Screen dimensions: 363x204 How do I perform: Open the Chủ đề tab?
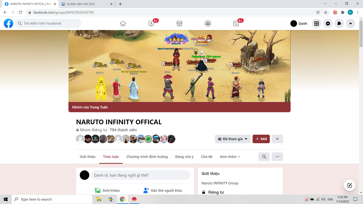(x=207, y=157)
